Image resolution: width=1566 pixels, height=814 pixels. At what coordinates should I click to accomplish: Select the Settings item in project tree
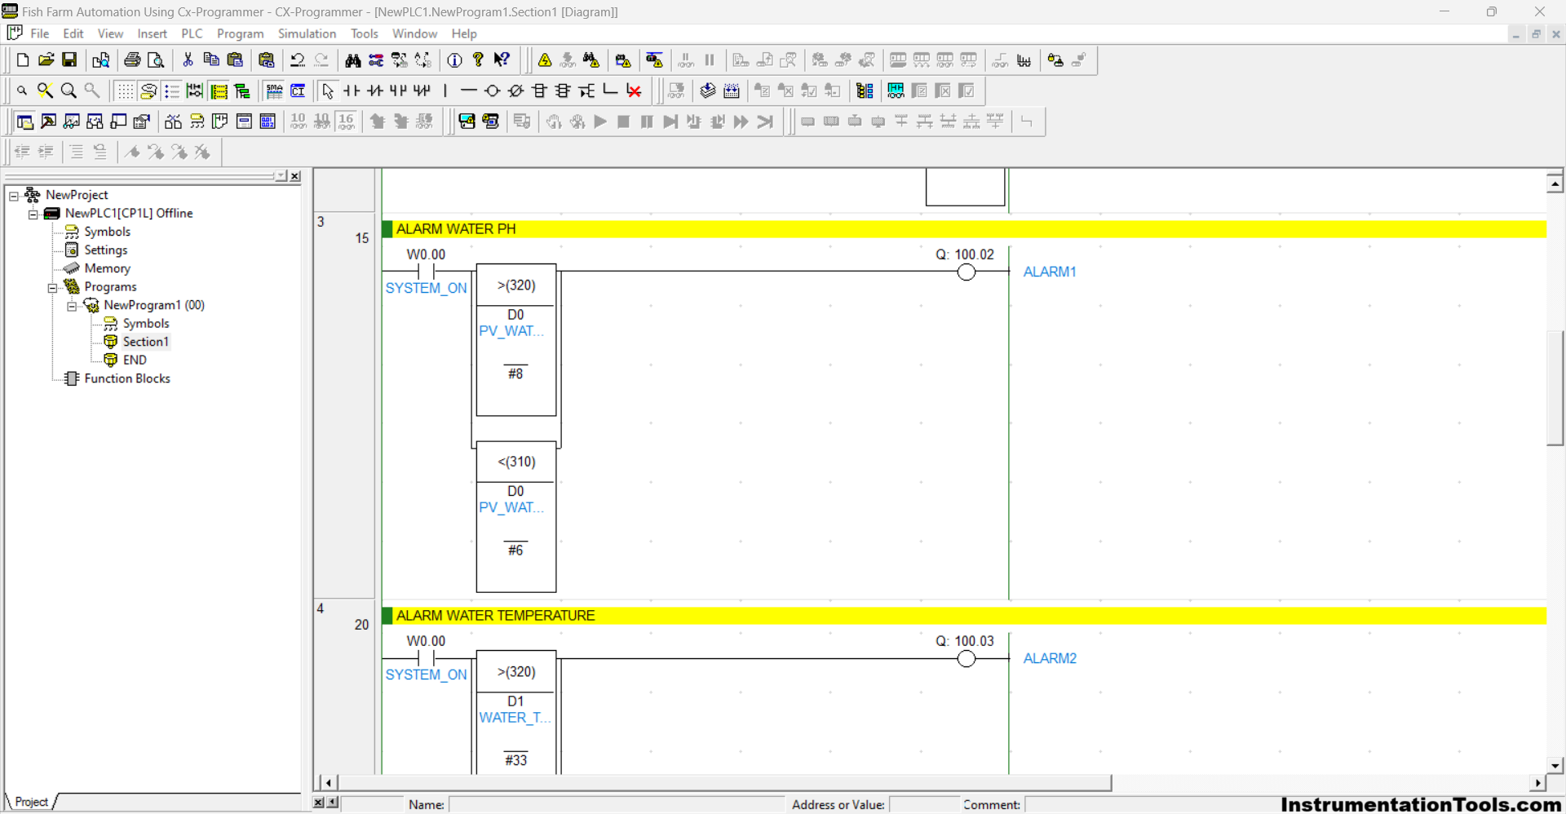106,250
